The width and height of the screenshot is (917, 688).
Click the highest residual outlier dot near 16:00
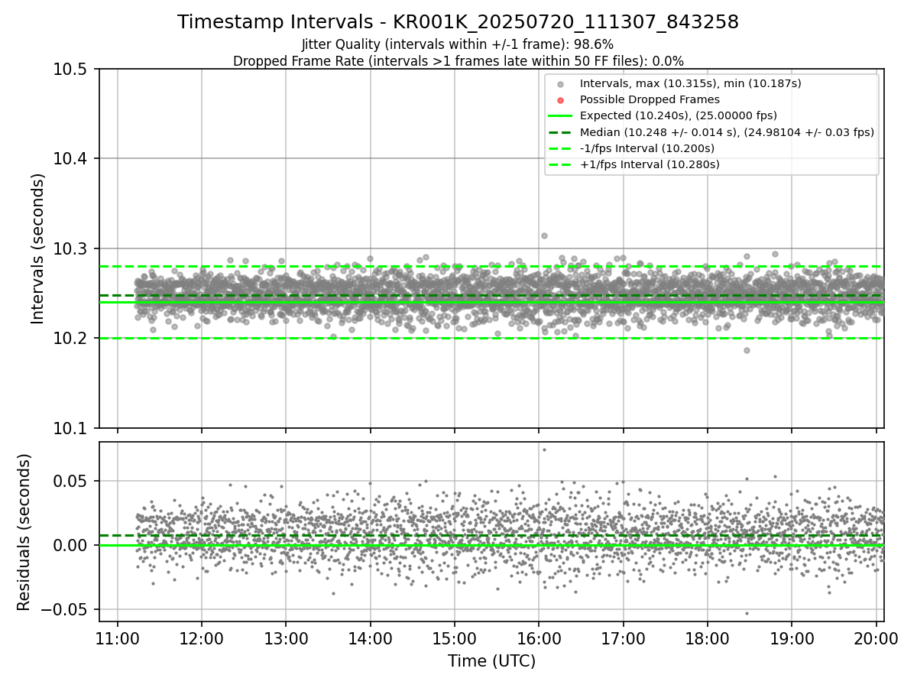point(544,449)
